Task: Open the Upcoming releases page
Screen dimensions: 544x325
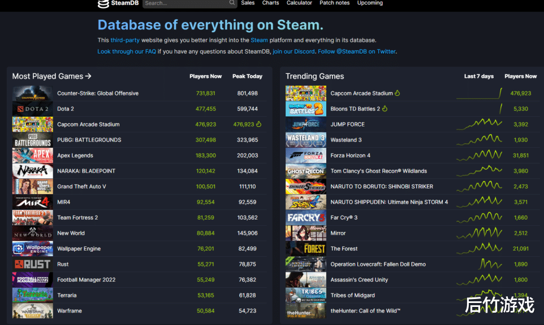Action: pos(370,3)
